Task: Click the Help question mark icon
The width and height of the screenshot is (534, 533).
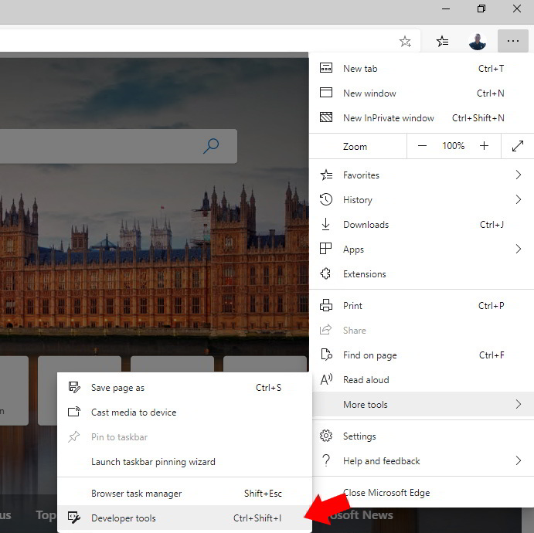Action: [x=326, y=460]
